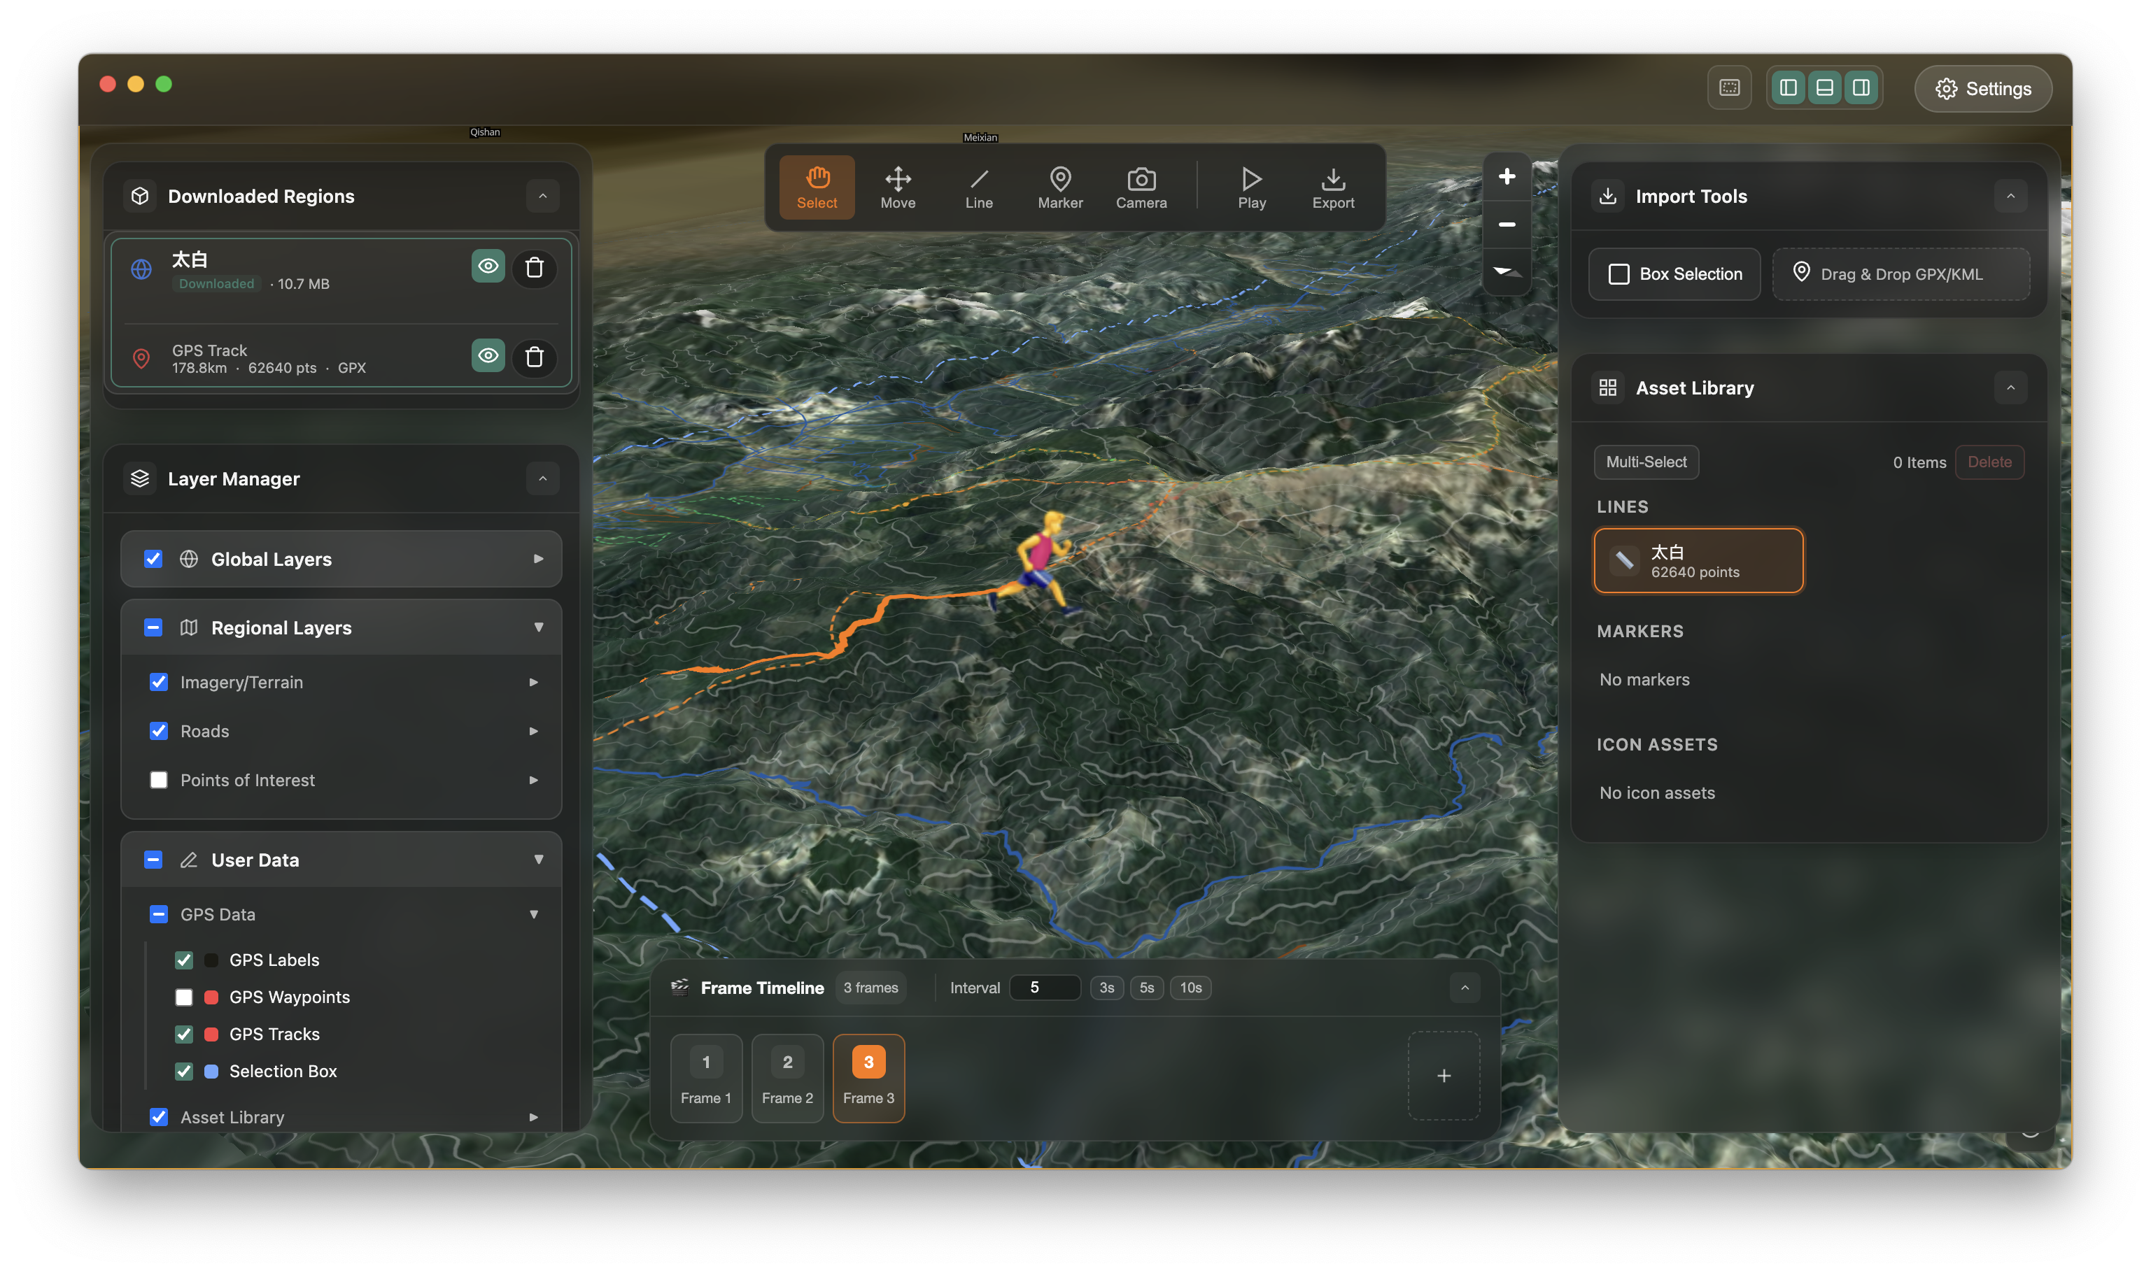Switch to Frame 2 in the timeline
Viewport: 2151px width, 1273px height.
pyautogui.click(x=787, y=1077)
